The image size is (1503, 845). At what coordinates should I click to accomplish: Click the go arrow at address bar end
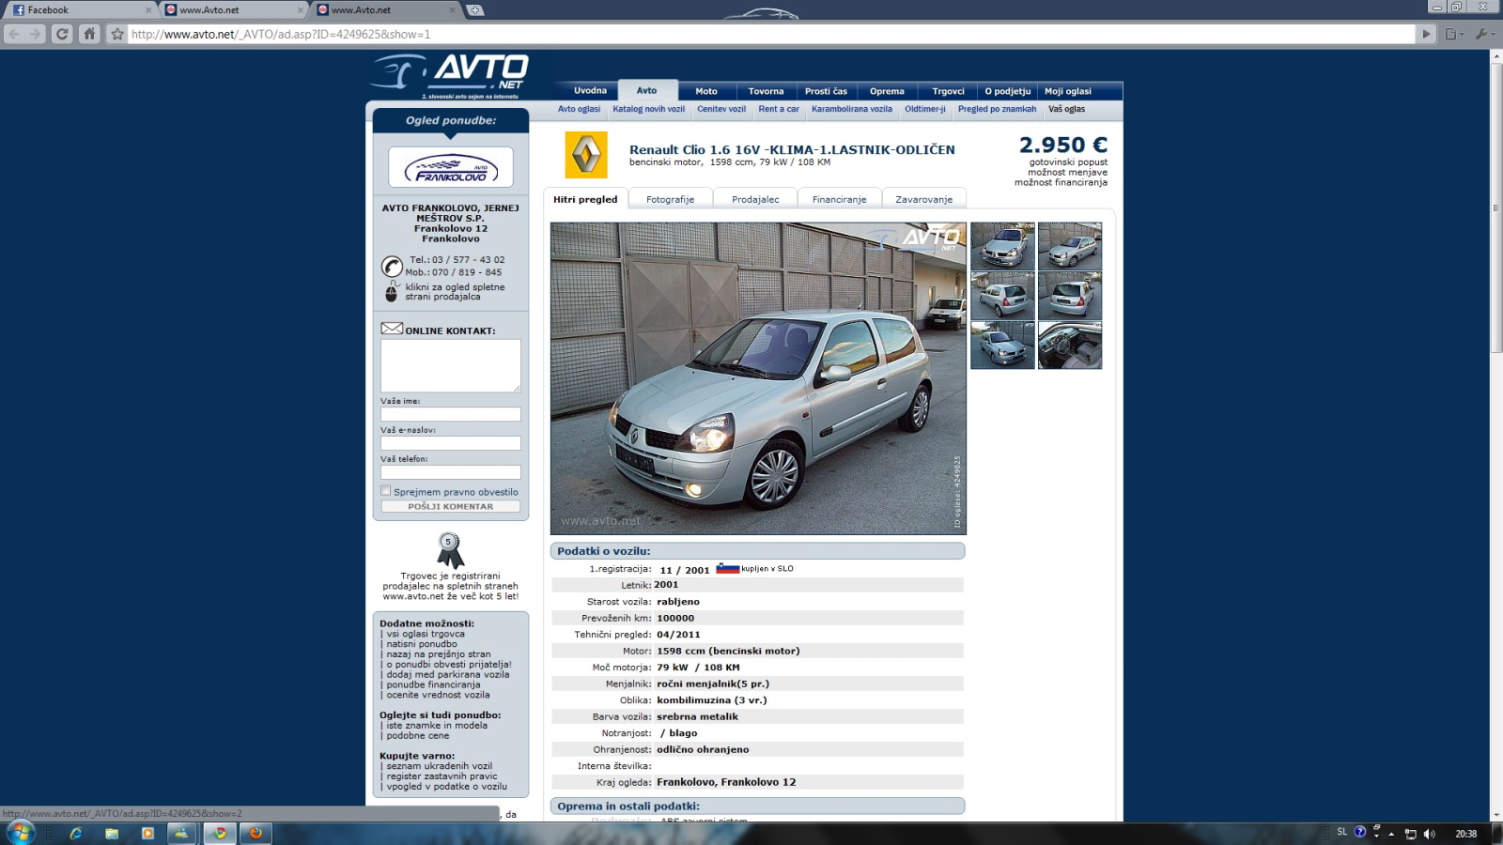click(1427, 34)
